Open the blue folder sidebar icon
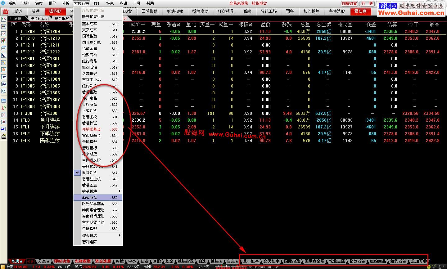 click(x=3, y=101)
